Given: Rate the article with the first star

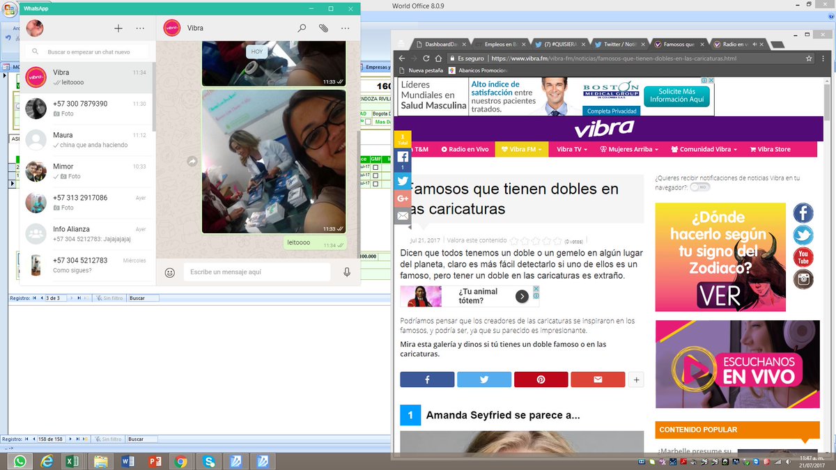Looking at the screenshot, I should tap(514, 241).
